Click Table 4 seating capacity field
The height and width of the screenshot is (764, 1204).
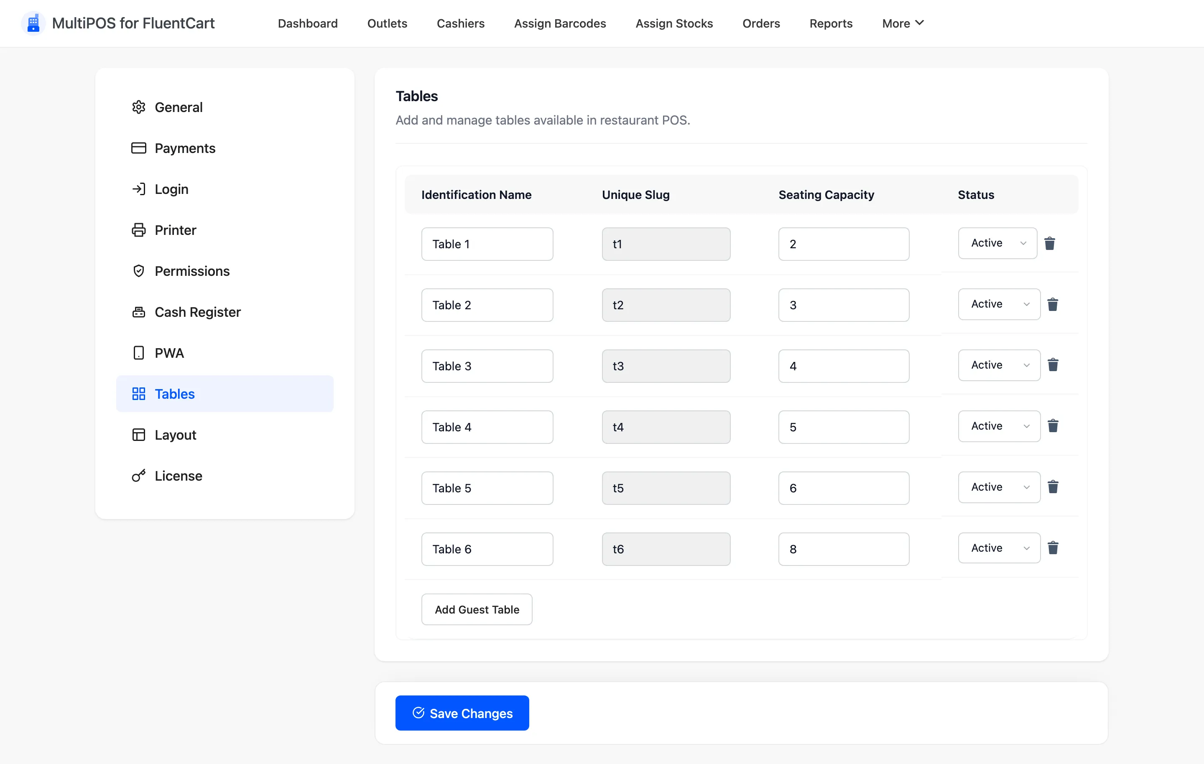click(844, 427)
